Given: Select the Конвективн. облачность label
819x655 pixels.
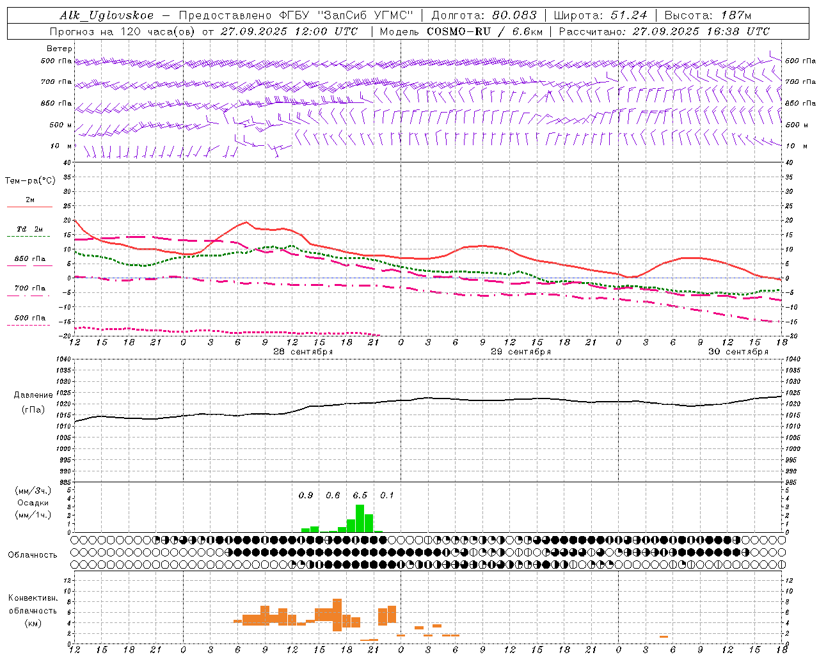Looking at the screenshot, I should 33,604.
